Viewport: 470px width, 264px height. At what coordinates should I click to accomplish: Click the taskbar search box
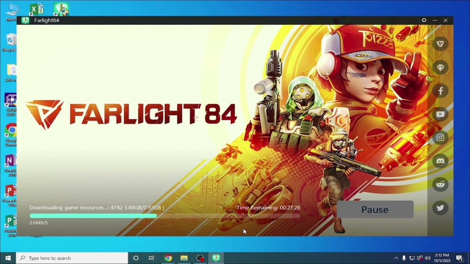click(x=72, y=258)
